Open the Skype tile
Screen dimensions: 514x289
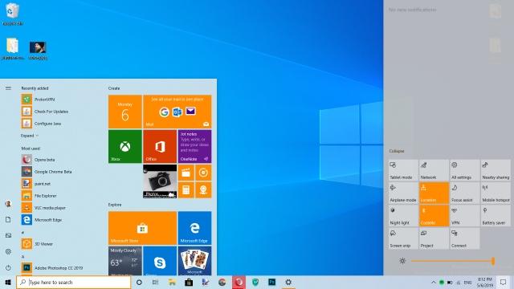160,261
